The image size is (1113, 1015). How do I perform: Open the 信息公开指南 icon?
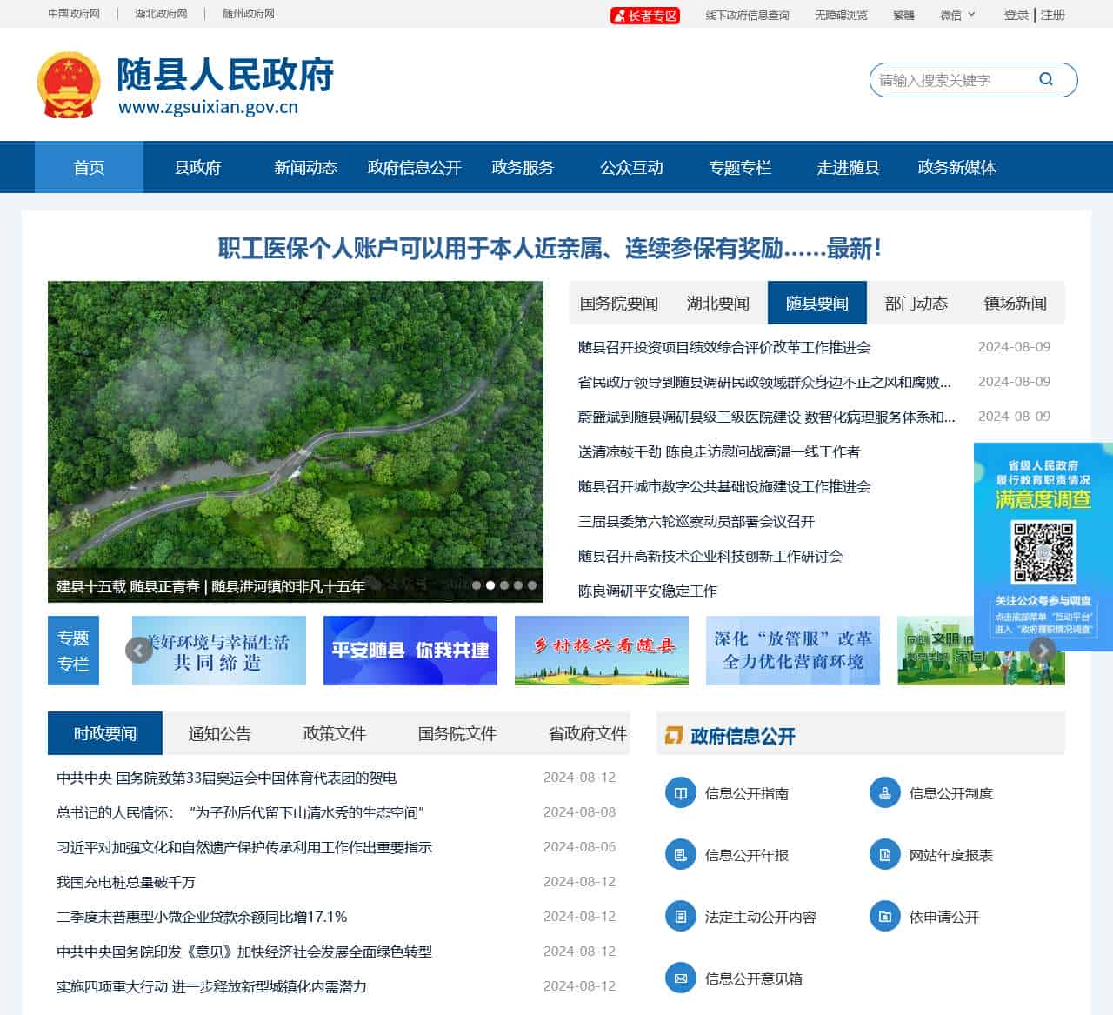pyautogui.click(x=681, y=793)
